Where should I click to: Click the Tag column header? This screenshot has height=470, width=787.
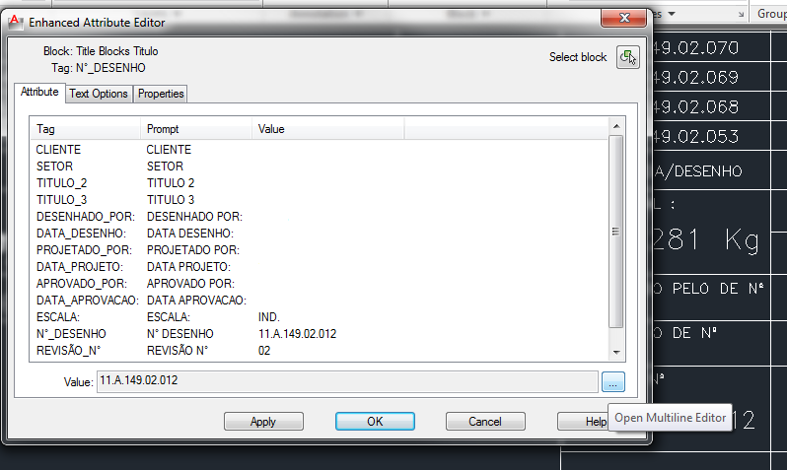pos(86,129)
